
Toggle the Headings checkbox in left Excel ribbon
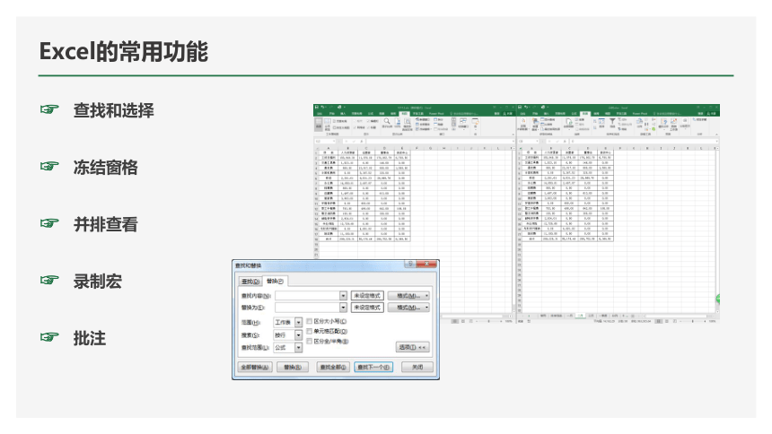(x=368, y=127)
